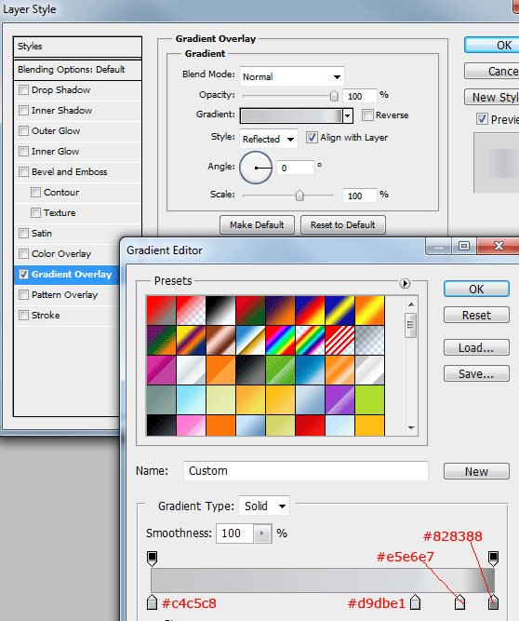Click Reset in the Gradient Editor
This screenshot has height=621, width=519.
click(476, 316)
